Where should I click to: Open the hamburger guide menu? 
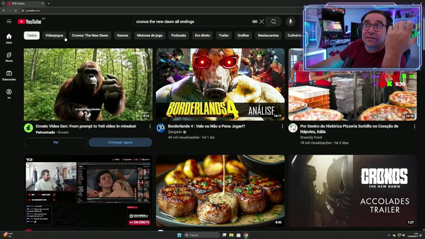coord(9,22)
